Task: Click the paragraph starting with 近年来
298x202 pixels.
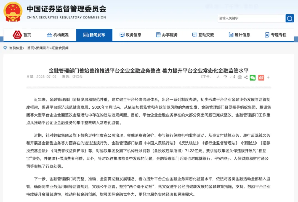Action: [148, 111]
